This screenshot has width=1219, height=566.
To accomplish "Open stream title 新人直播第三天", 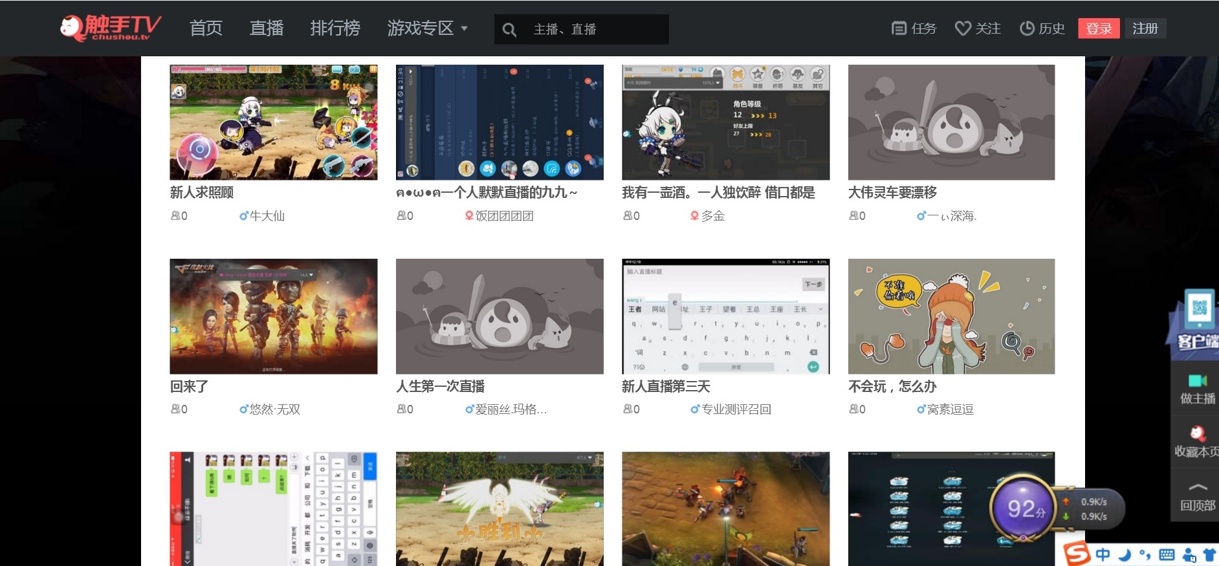I will pos(666,386).
